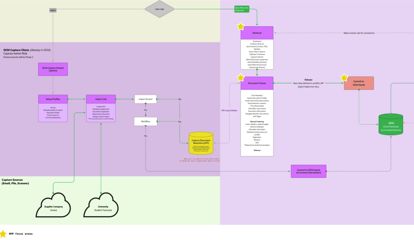Click the star beside the WorkList box
This screenshot has height=240, width=414.
click(241, 27)
